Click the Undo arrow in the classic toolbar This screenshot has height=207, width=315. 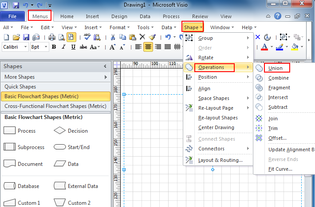point(168,37)
